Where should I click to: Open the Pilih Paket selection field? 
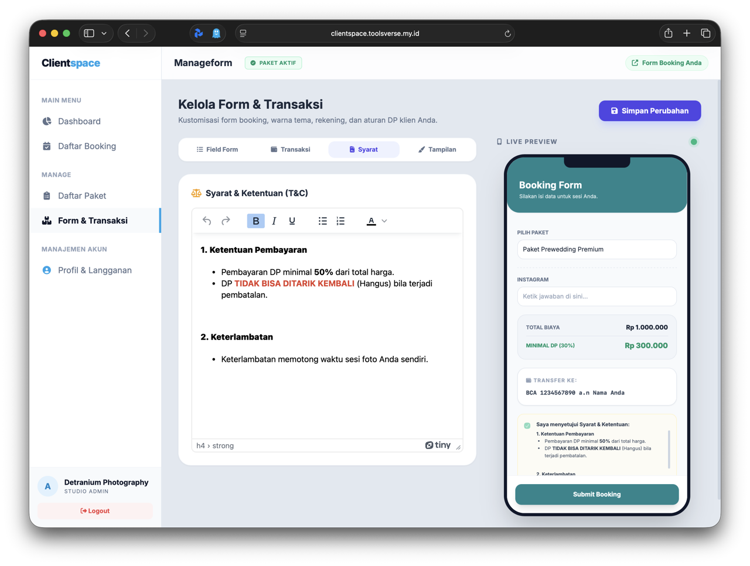pos(596,249)
